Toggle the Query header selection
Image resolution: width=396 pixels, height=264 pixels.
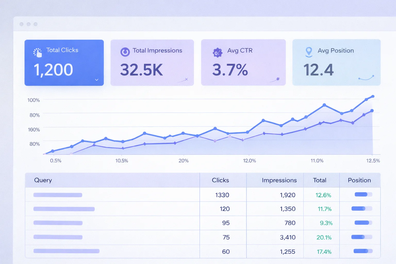click(x=43, y=180)
